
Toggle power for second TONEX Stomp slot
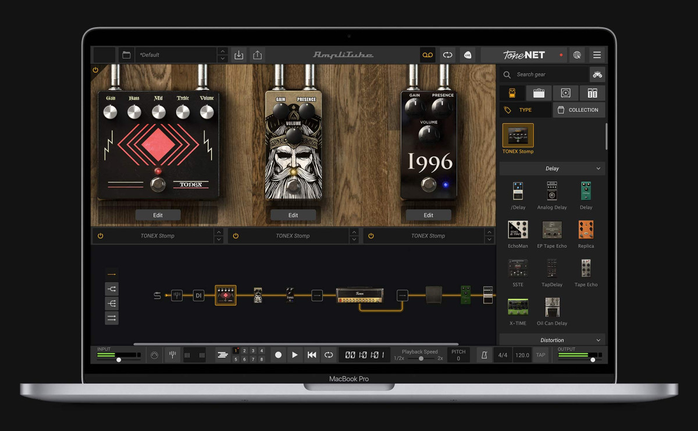236,236
